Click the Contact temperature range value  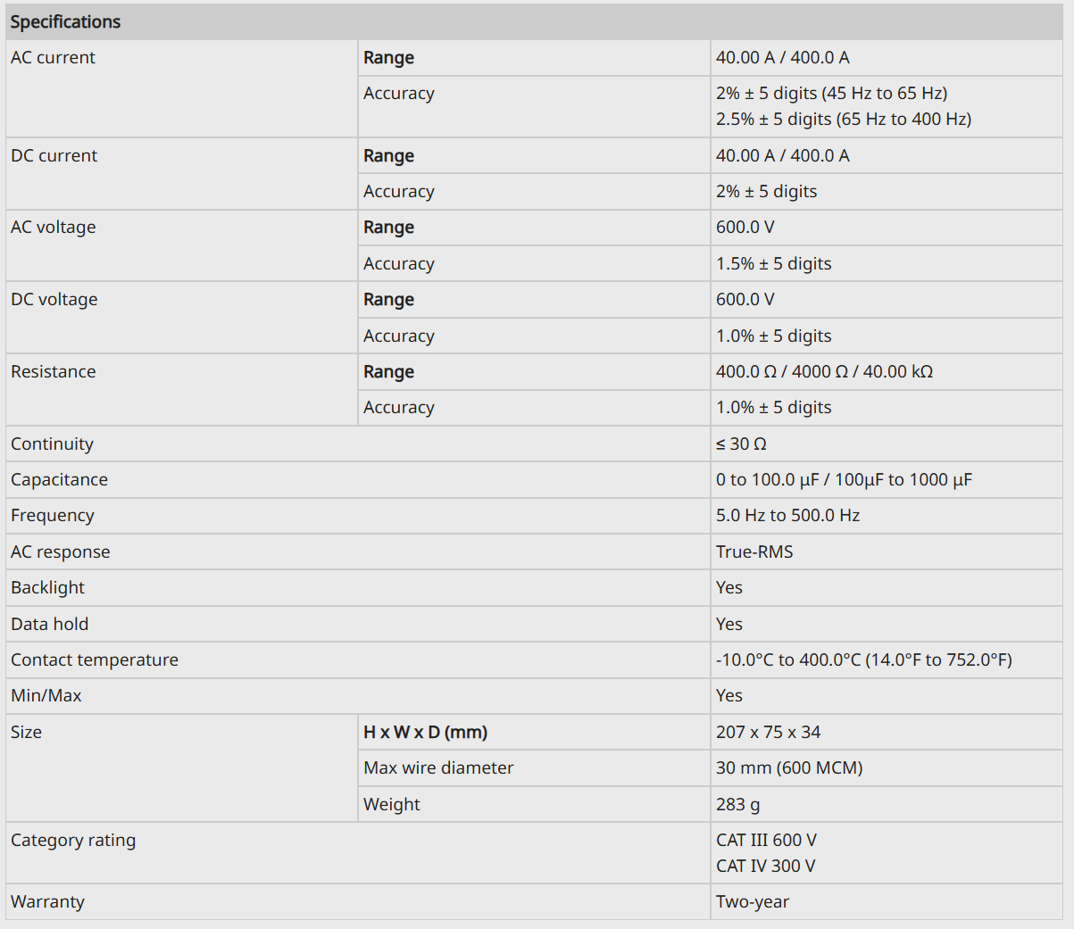863,660
